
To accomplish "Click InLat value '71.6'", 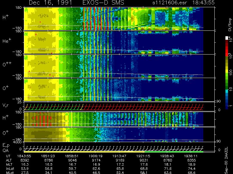I will [x=168, y=168].
